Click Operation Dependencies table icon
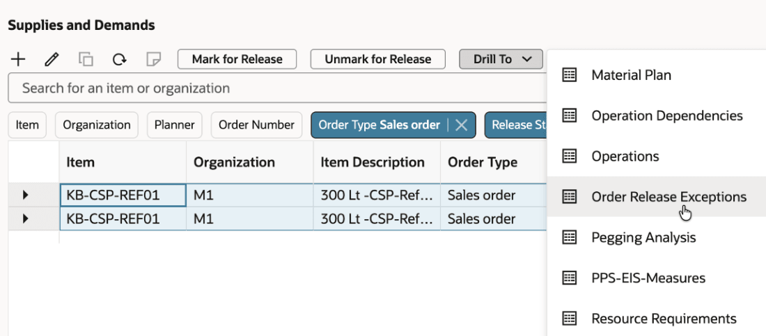 (570, 115)
